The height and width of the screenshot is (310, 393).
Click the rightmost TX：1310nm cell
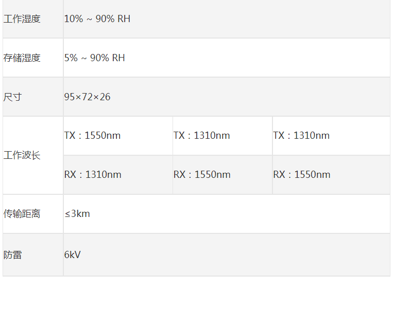(x=301, y=136)
